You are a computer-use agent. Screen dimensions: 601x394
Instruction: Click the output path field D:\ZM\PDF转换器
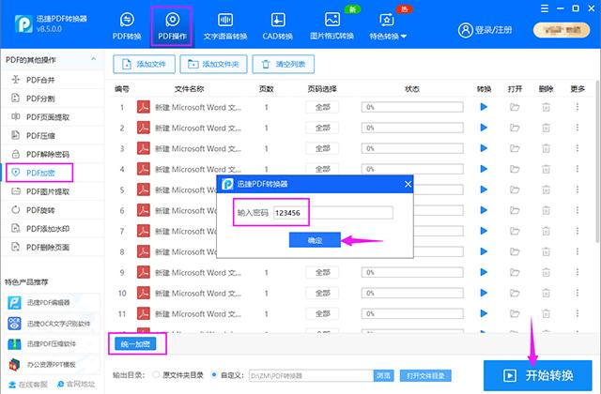pos(311,375)
